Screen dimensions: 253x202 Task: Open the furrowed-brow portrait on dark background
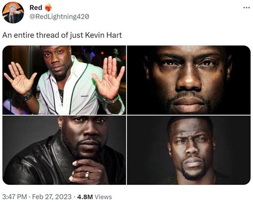coord(189,150)
